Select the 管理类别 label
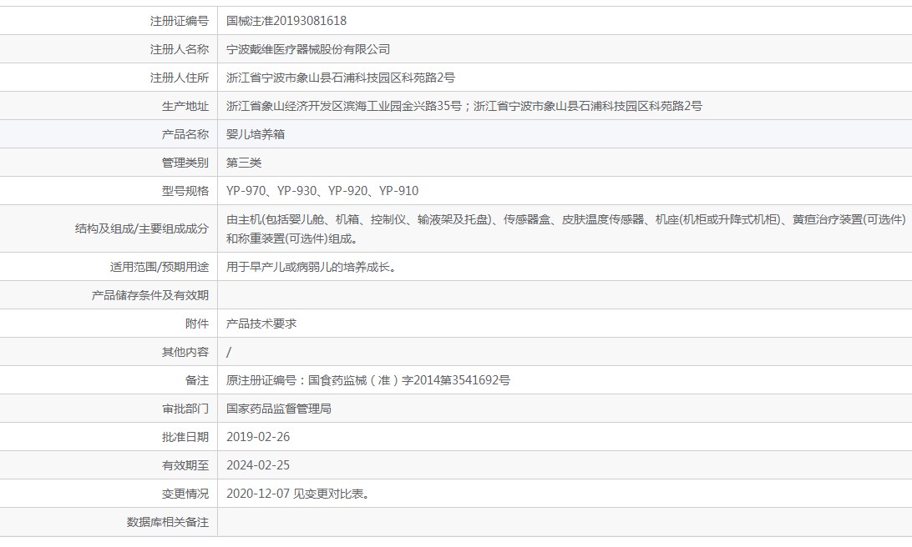This screenshot has width=912, height=547. (185, 163)
